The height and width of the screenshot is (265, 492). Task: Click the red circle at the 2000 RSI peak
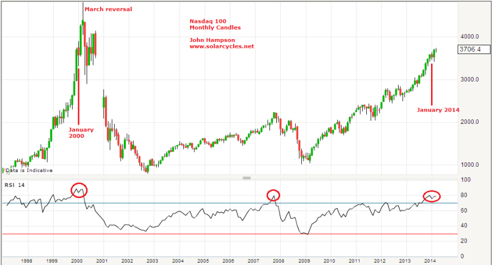point(79,190)
